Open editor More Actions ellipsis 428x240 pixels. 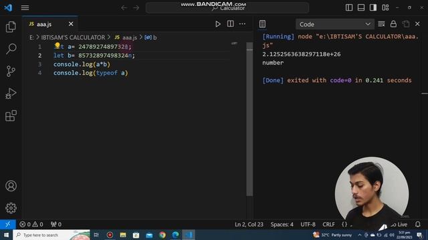(242, 24)
